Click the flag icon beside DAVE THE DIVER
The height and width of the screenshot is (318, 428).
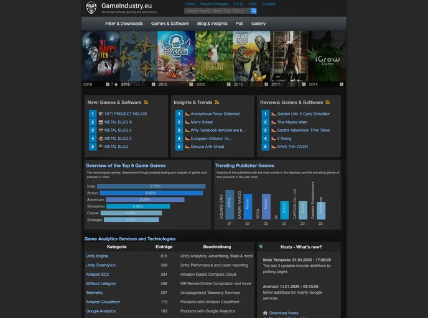[x=274, y=147]
